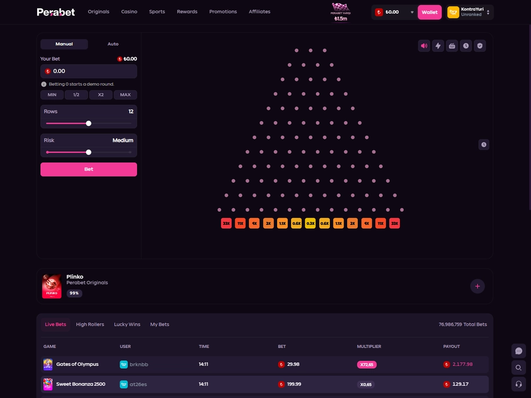The height and width of the screenshot is (398, 531).
Task: Select the Live Bets tab
Action: [56, 325]
